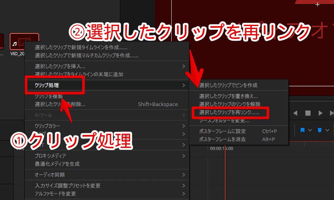Open the flag color dropdown arrow

[x=310, y=130]
